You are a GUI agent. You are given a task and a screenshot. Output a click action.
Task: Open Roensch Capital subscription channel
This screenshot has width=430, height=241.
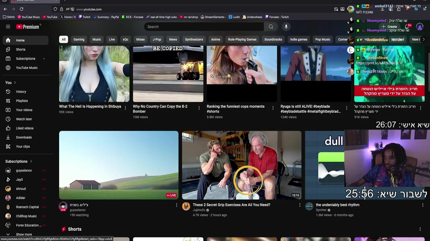pyautogui.click(x=26, y=207)
